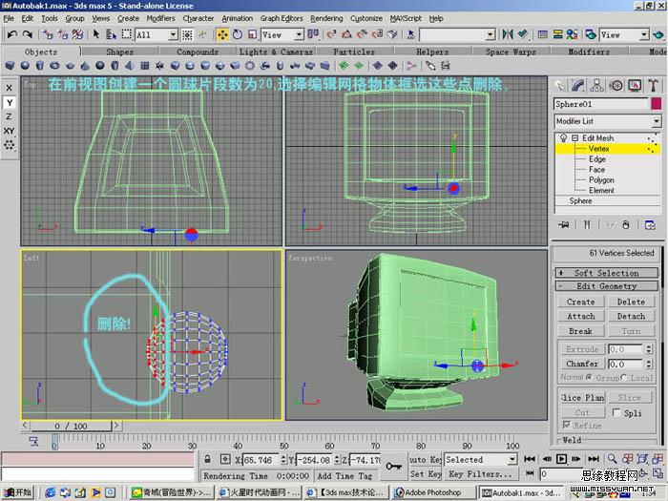This screenshot has height=501, width=668.
Task: Select the Select Object arrow tool
Action: click(x=96, y=34)
